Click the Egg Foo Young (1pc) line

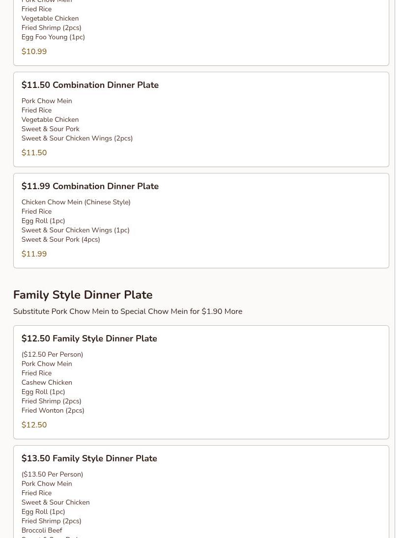coord(53,37)
